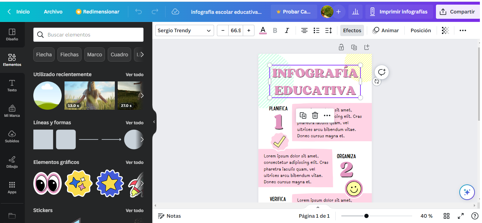Open the Sergio Trendy font dropdown

pyautogui.click(x=185, y=30)
